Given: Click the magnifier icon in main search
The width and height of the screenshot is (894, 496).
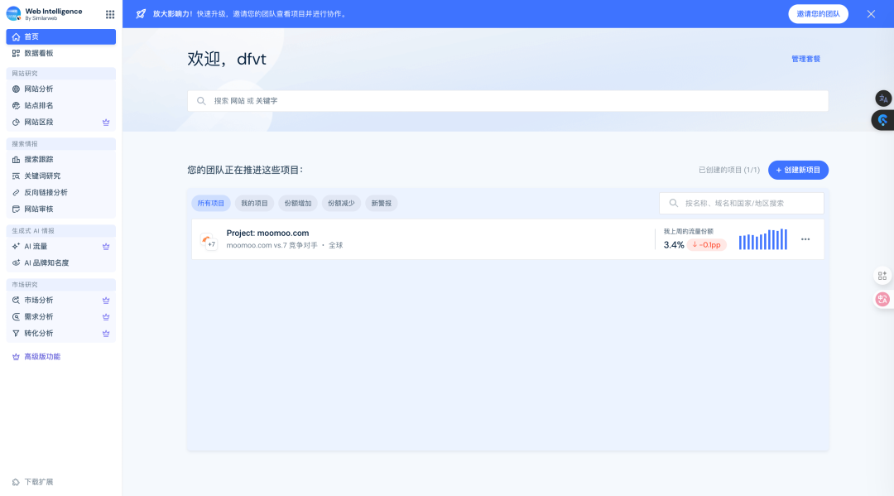Looking at the screenshot, I should pyautogui.click(x=201, y=101).
